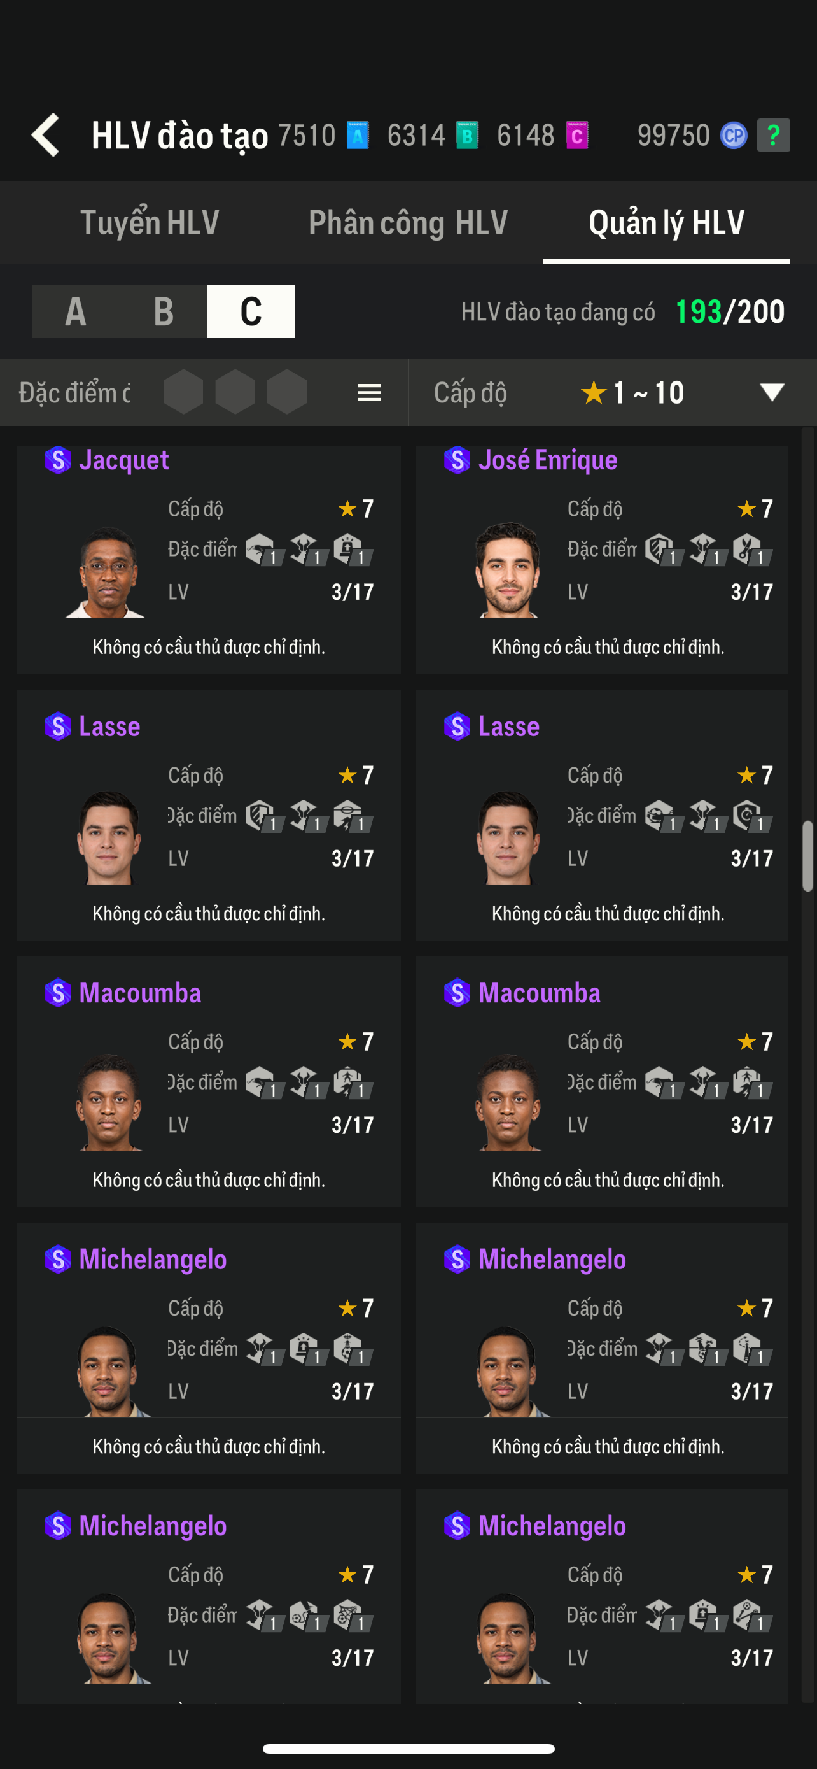The image size is (817, 1769).
Task: Tap the green B card currency icon
Action: coord(467,135)
